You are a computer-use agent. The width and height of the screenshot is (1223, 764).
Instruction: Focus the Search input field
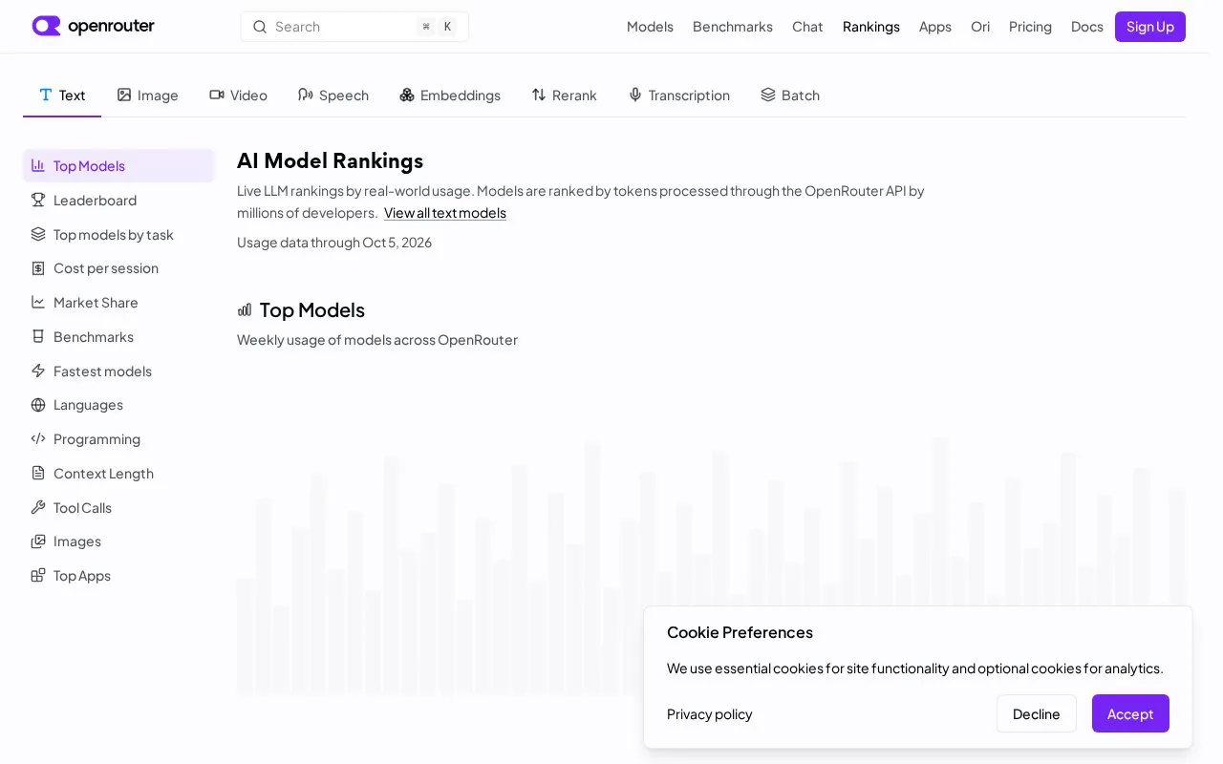354,27
